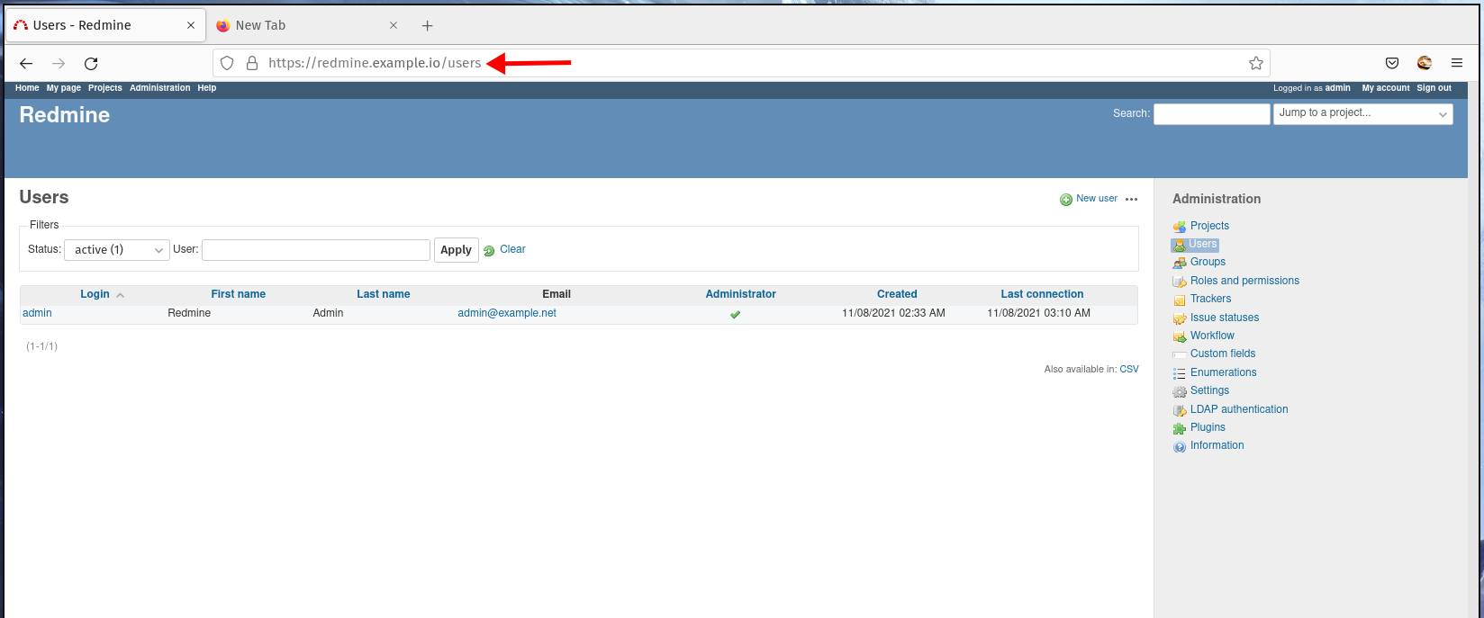Click the Groups icon in sidebar

1180,263
